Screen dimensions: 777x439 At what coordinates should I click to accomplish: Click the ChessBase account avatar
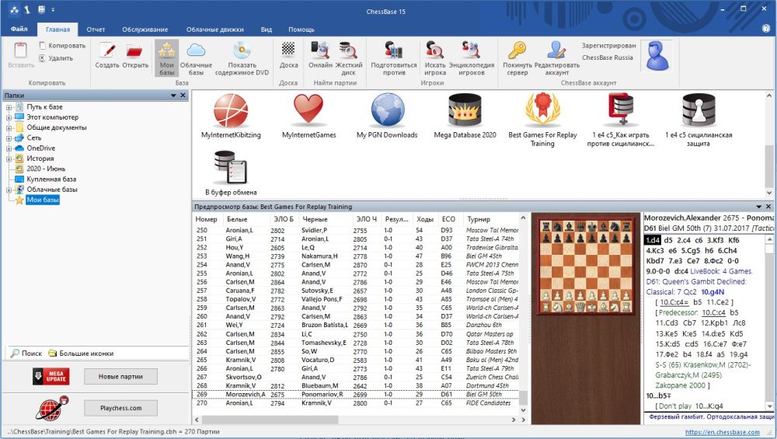[657, 56]
